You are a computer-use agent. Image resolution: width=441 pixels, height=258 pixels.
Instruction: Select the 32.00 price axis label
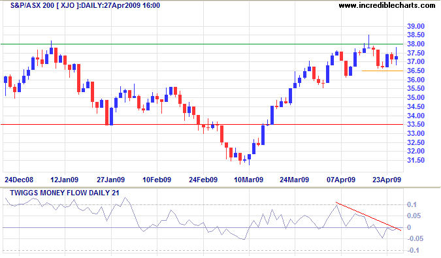tap(416, 151)
